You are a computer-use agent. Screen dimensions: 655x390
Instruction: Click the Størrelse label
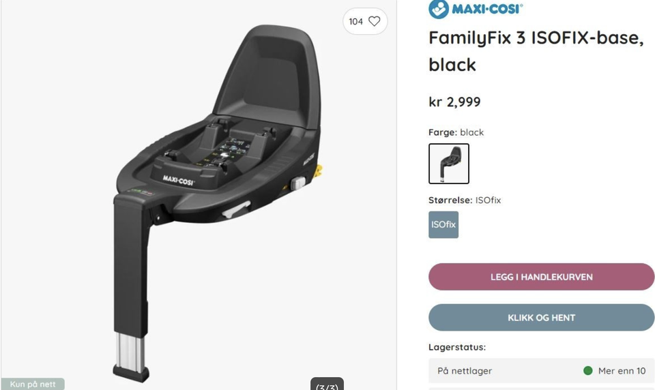click(x=450, y=200)
